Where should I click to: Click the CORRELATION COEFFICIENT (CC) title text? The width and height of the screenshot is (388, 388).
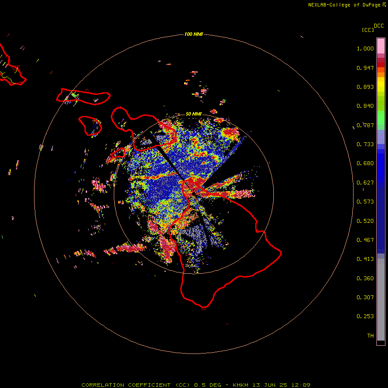point(136,385)
